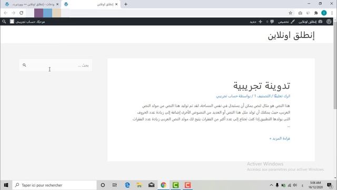Close the إنطلق اونلاين tab

[116, 4]
